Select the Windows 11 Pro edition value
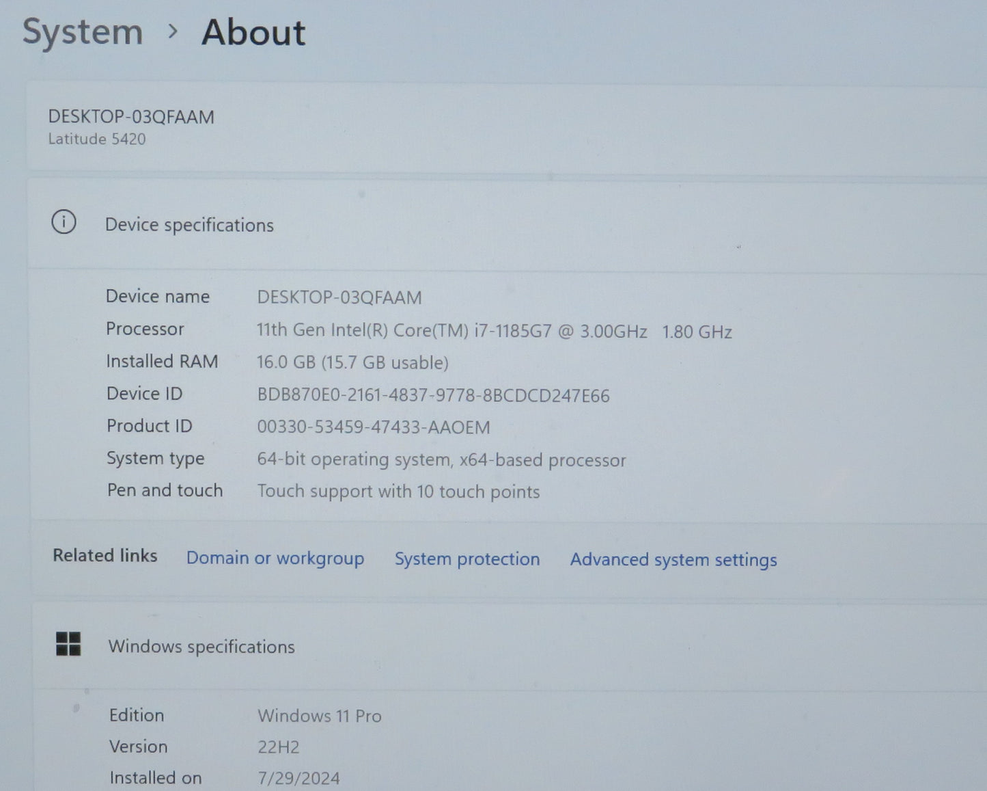This screenshot has width=987, height=791. 320,716
